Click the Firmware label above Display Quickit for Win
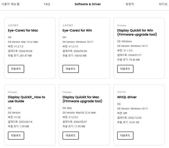 pos(122,25)
